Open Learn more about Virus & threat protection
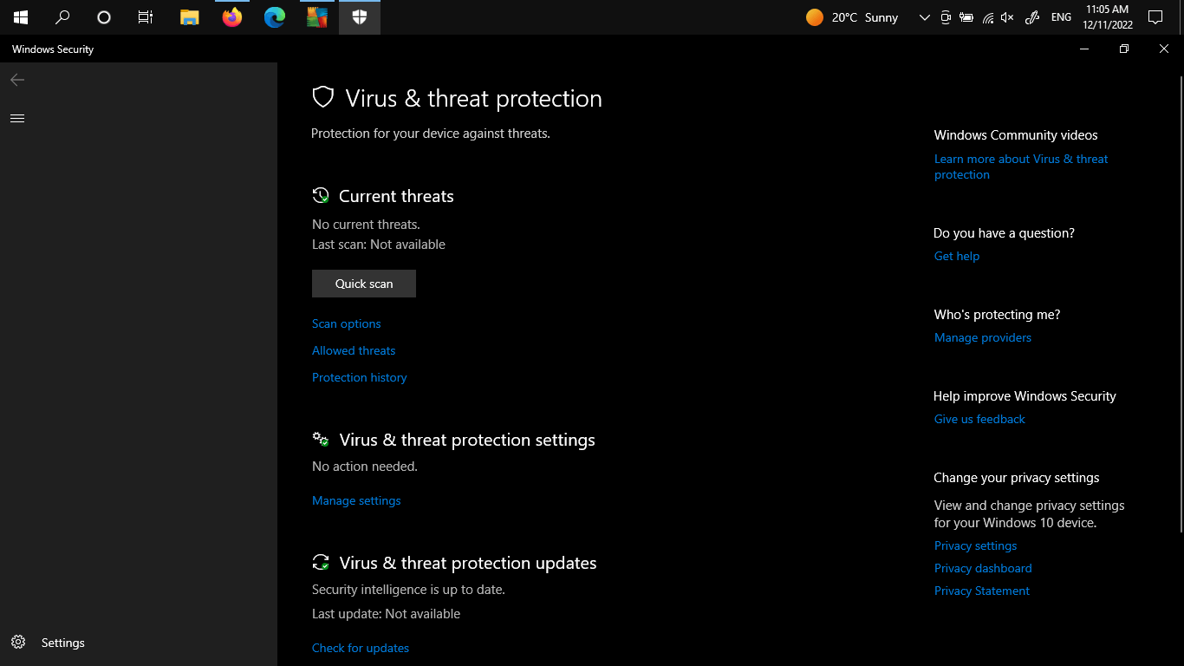This screenshot has height=666, width=1184. pos(1021,166)
